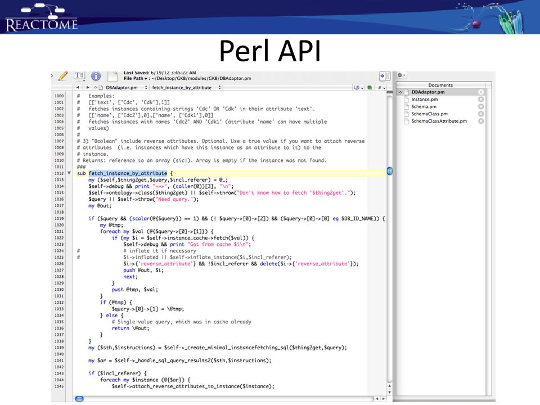Open the # marker popup menu
Screen dimensions: 540x405
click(381, 88)
